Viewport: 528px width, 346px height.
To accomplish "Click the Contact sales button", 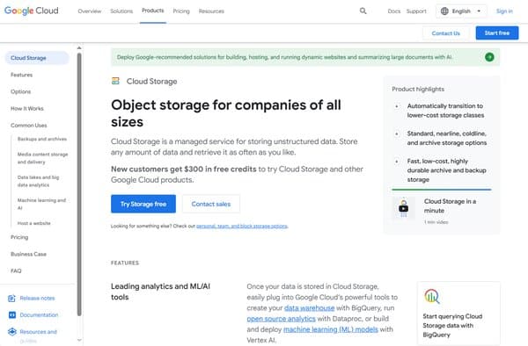I will (211, 204).
